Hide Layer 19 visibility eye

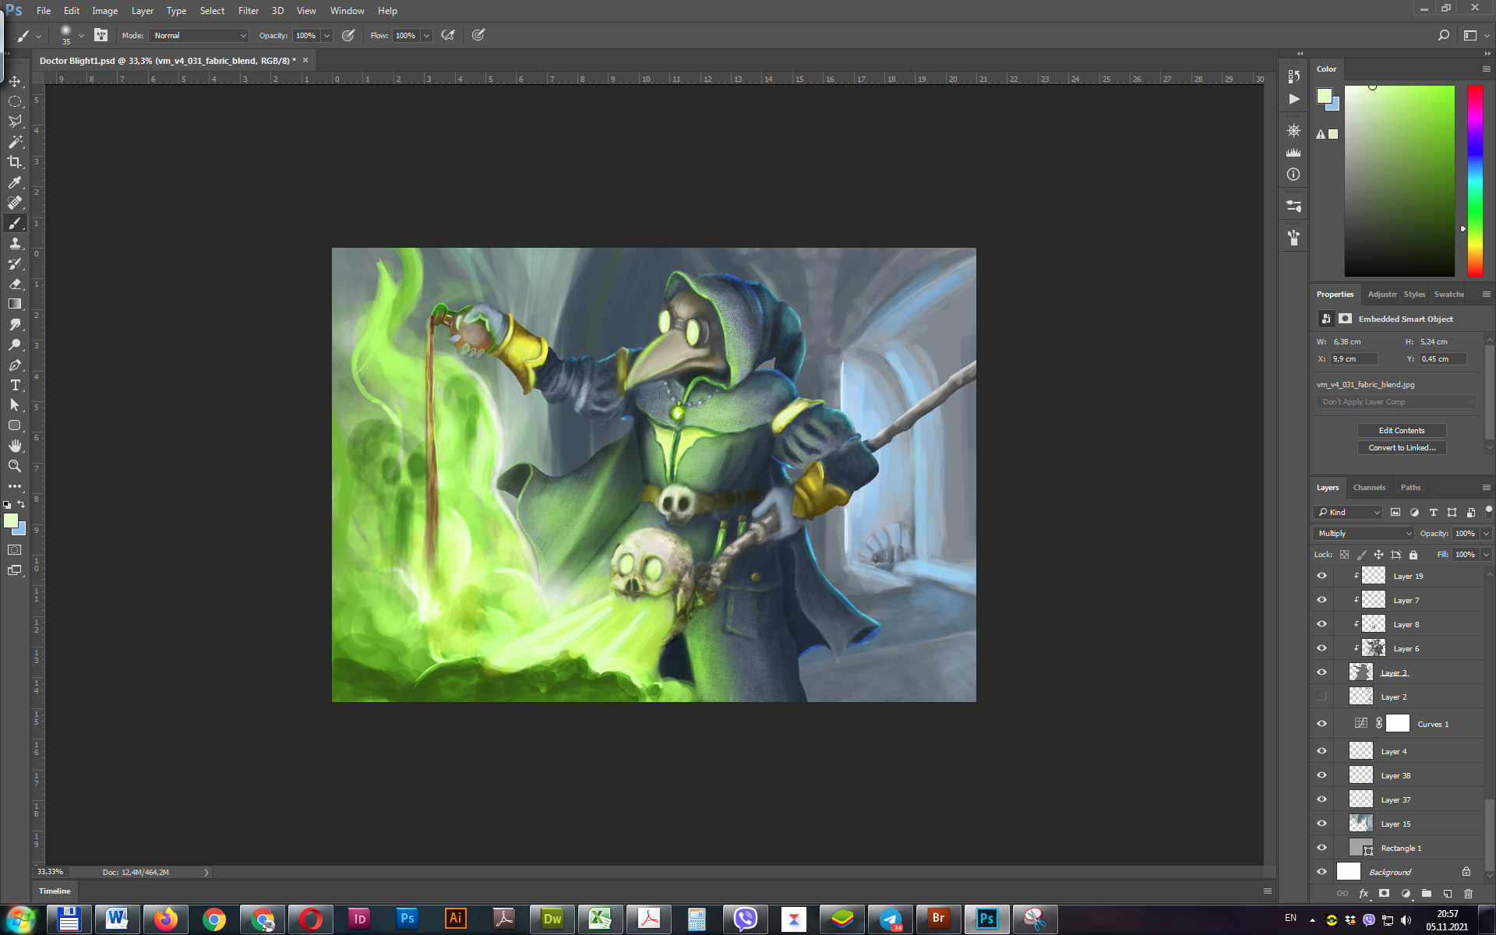(x=1321, y=577)
